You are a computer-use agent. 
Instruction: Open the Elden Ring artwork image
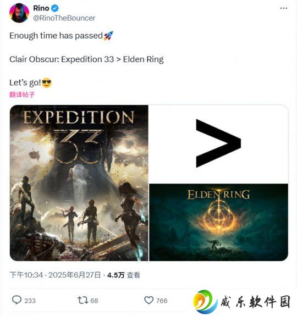pyautogui.click(x=218, y=222)
